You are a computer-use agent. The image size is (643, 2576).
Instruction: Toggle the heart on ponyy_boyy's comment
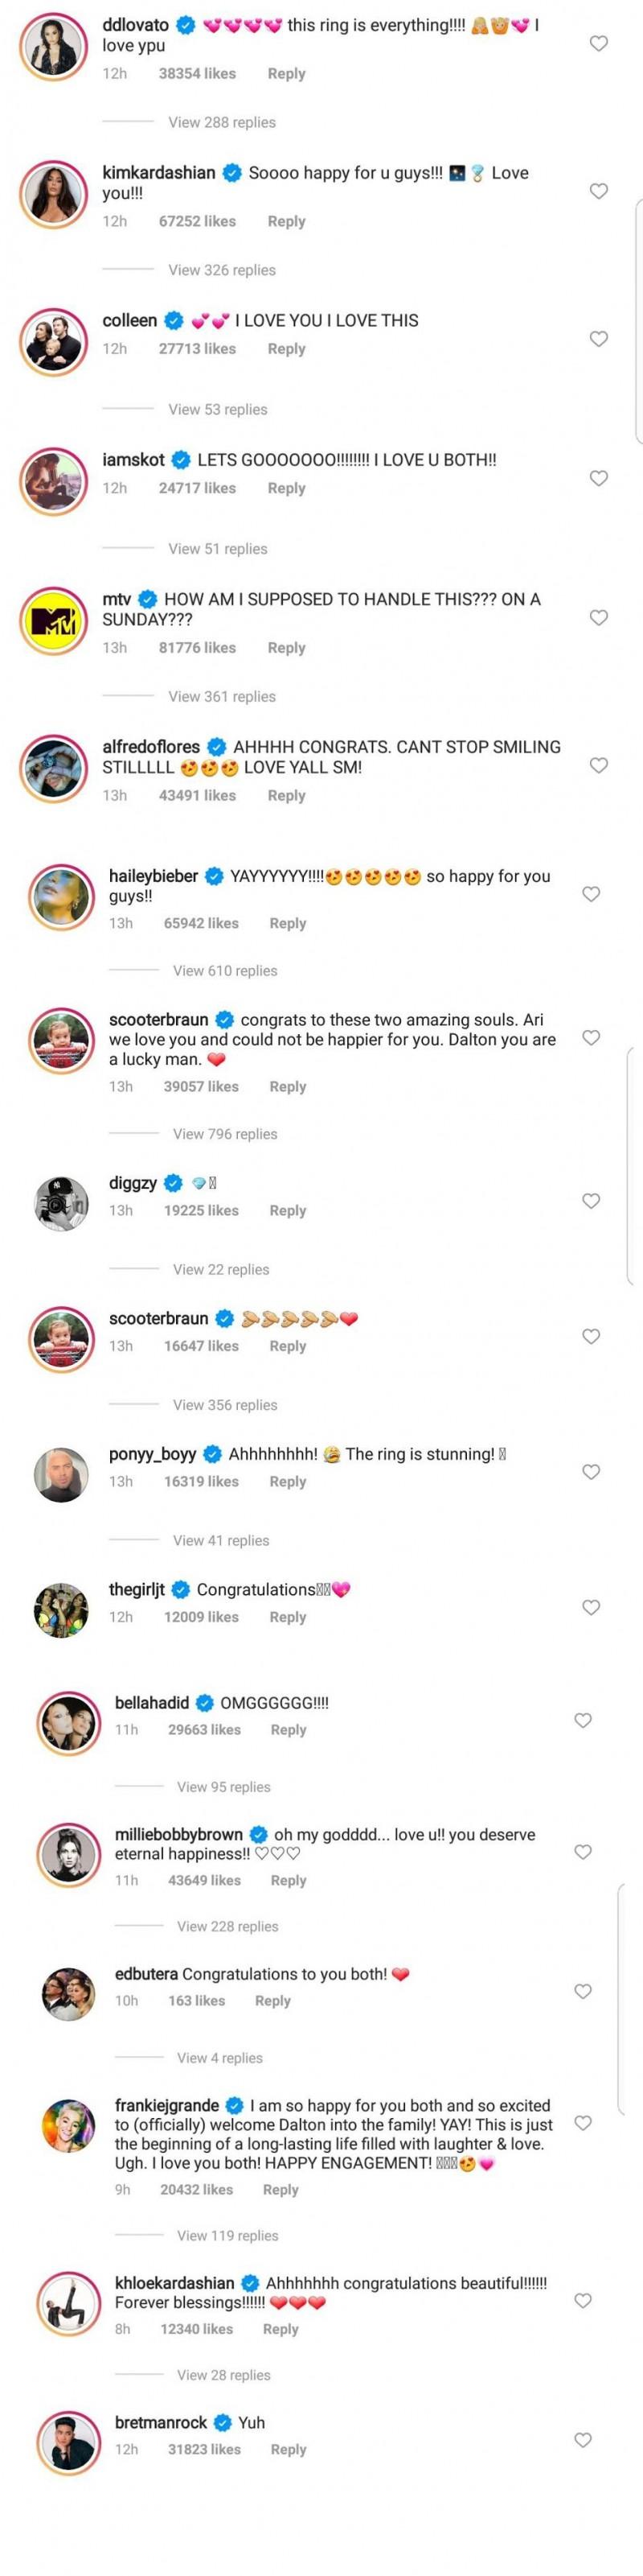[x=591, y=1472]
